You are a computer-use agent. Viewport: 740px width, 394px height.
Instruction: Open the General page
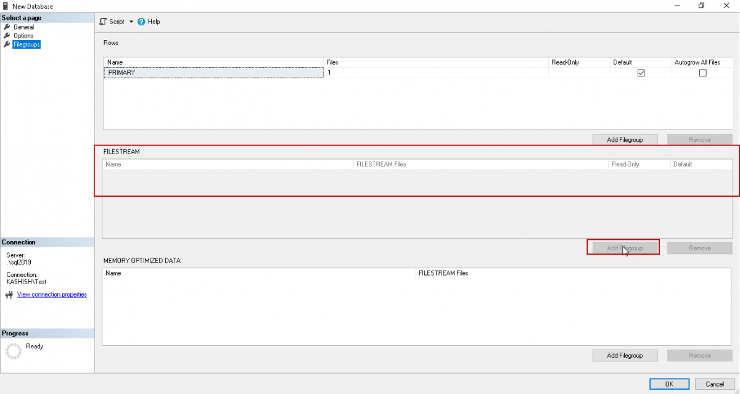[23, 27]
